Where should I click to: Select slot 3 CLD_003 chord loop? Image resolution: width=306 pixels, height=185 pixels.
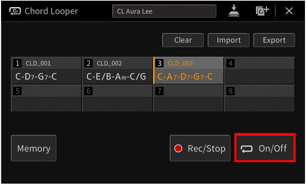point(188,71)
